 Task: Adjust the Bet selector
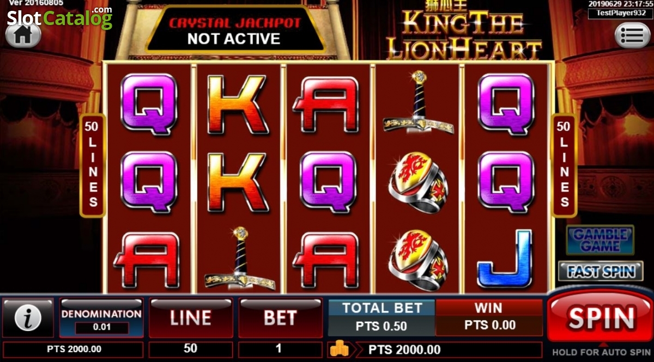pos(280,318)
